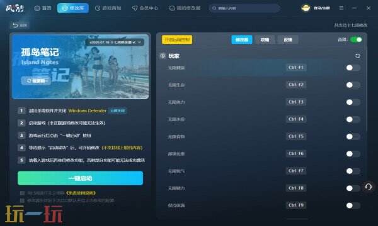The width and height of the screenshot is (378, 226).
Task: Click the gear icon beside 玩家
Action: coord(163,56)
